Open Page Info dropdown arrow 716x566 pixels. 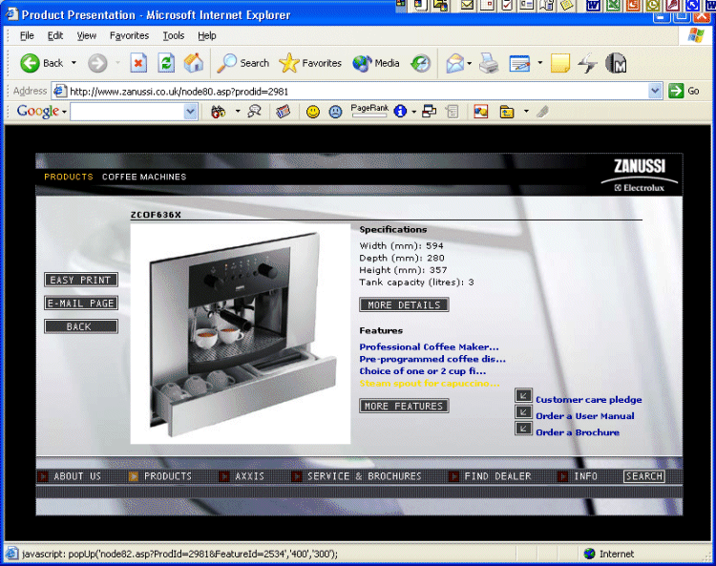(x=413, y=112)
